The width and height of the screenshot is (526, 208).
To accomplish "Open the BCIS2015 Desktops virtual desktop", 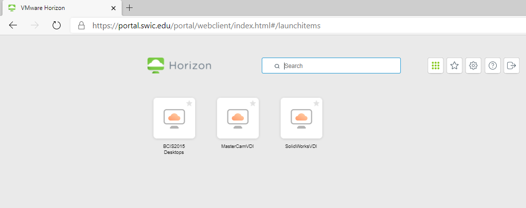I will point(174,118).
